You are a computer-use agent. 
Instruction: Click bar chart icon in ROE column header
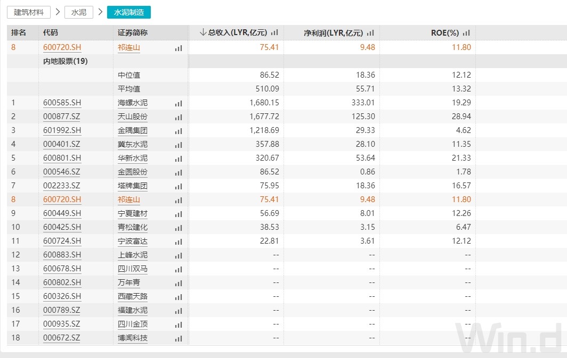466,32
